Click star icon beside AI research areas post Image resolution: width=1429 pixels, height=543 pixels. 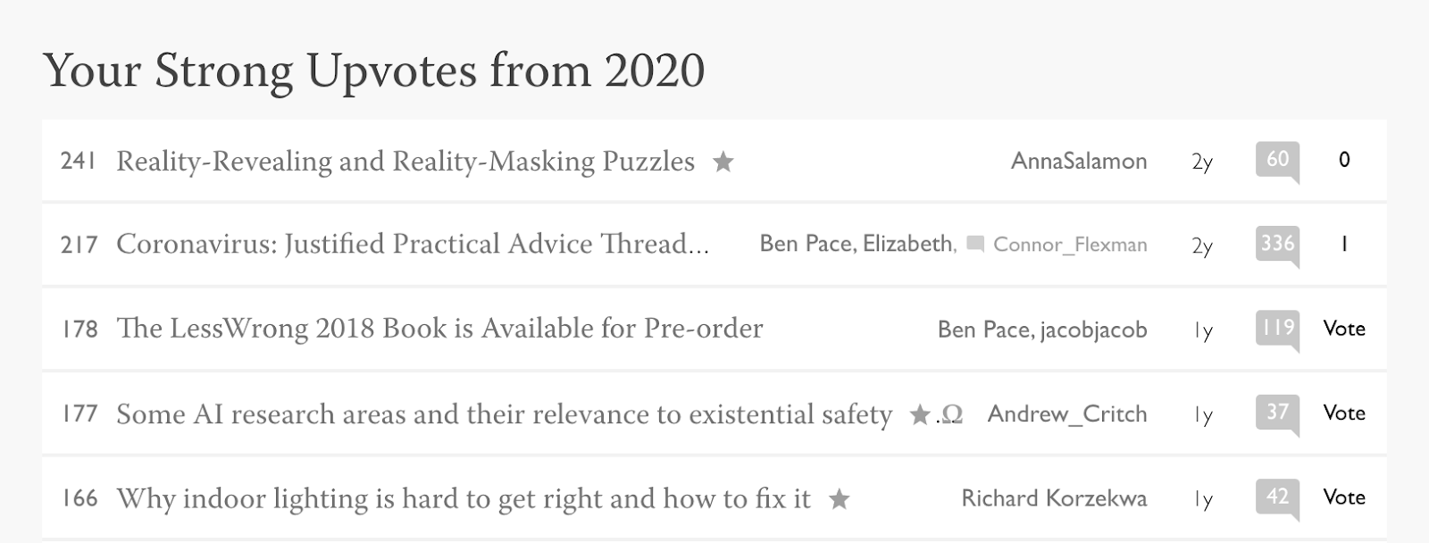(920, 414)
